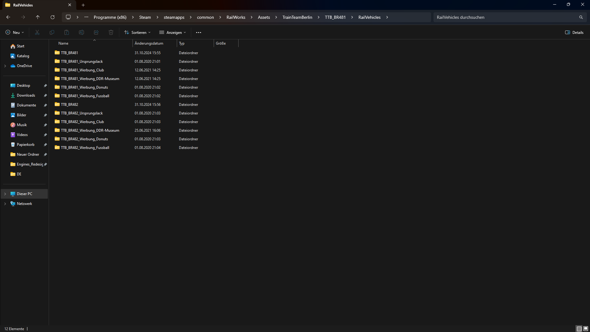Open the Sortieren dropdown
The image size is (590, 332).
click(x=137, y=32)
